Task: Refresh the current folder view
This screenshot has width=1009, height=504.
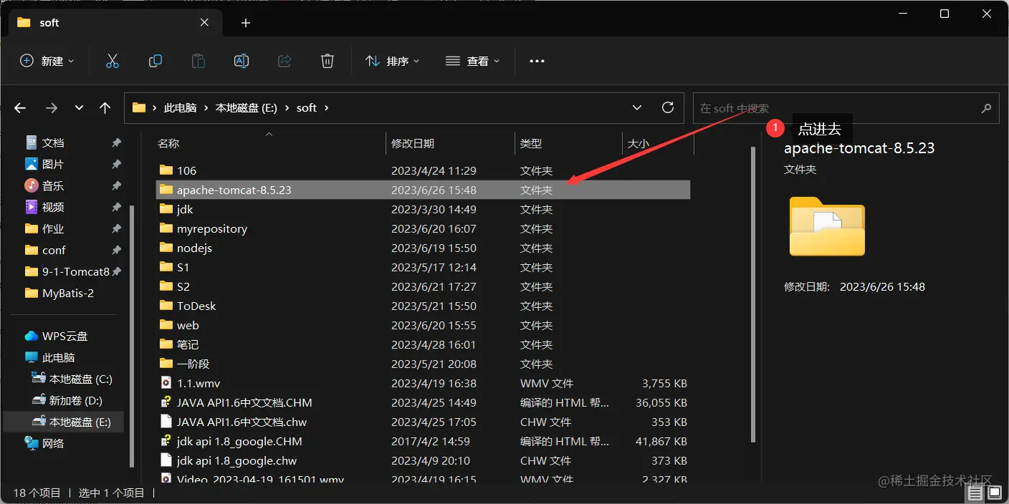Action: coord(668,107)
